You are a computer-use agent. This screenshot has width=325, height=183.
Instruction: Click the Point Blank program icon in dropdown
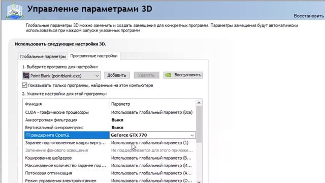click(x=26, y=75)
